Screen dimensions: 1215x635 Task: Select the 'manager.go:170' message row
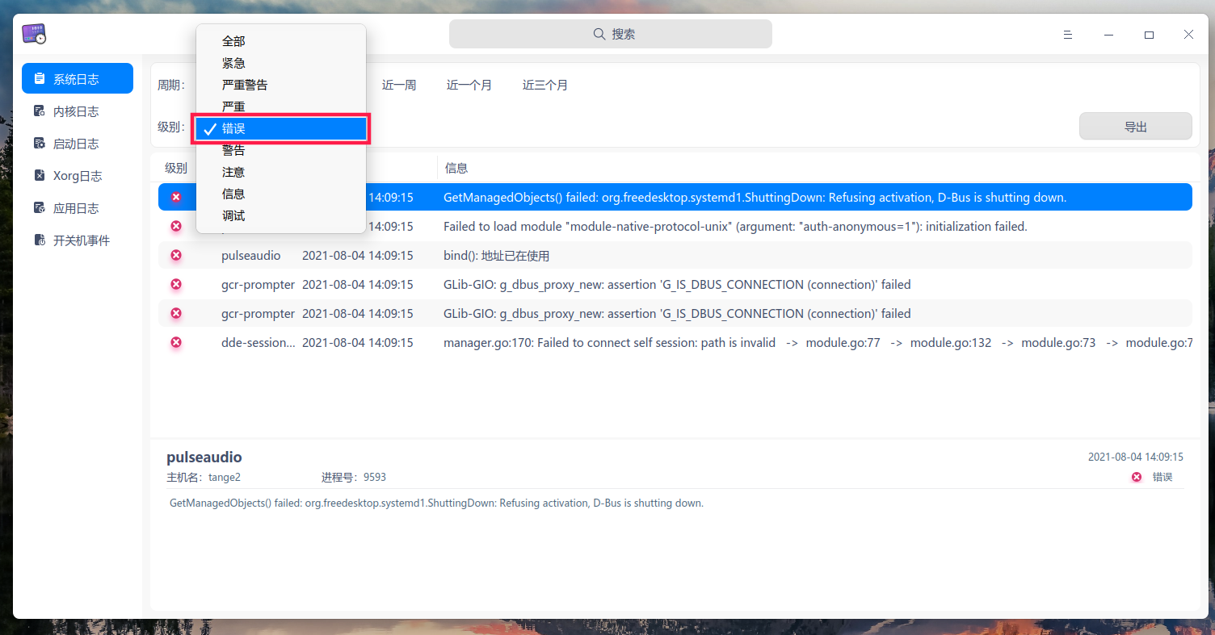click(x=818, y=343)
